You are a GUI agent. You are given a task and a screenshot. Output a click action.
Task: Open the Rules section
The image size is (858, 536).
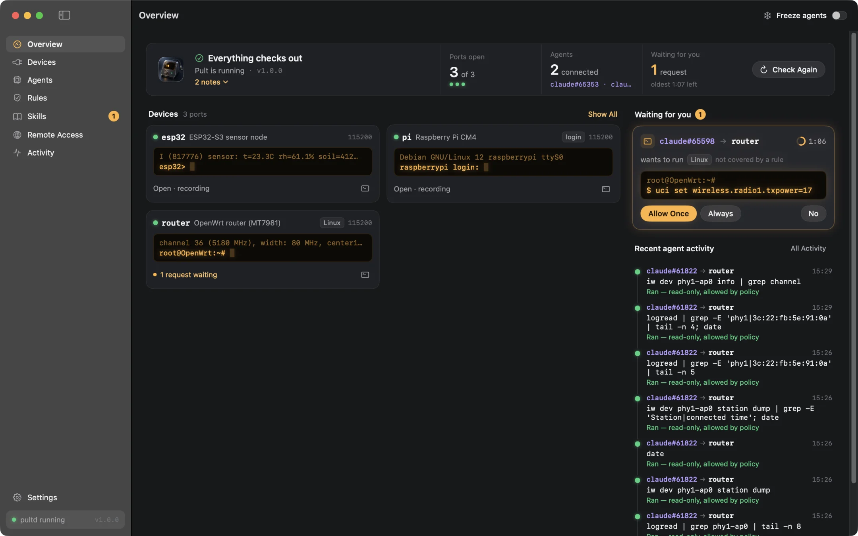tap(66, 98)
